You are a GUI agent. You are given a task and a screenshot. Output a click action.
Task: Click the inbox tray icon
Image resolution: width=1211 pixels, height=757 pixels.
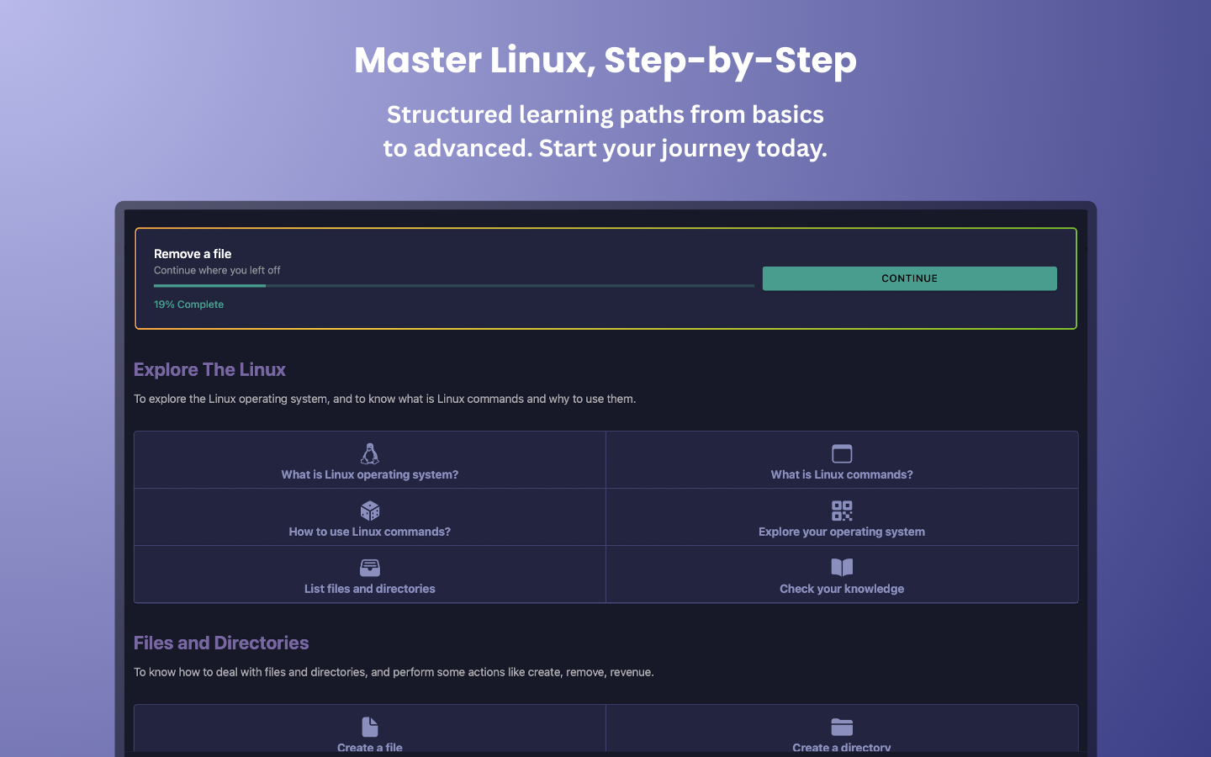[370, 568]
